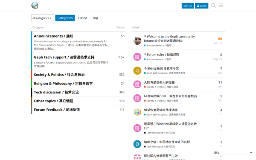Click avatar beside Forum rules topic

point(137,57)
